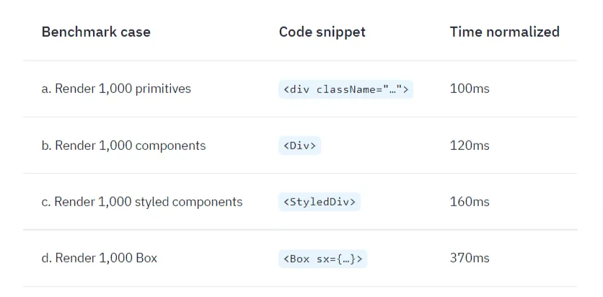The height and width of the screenshot is (297, 603).
Task: Click the 160ms time value
Action: coord(469,202)
